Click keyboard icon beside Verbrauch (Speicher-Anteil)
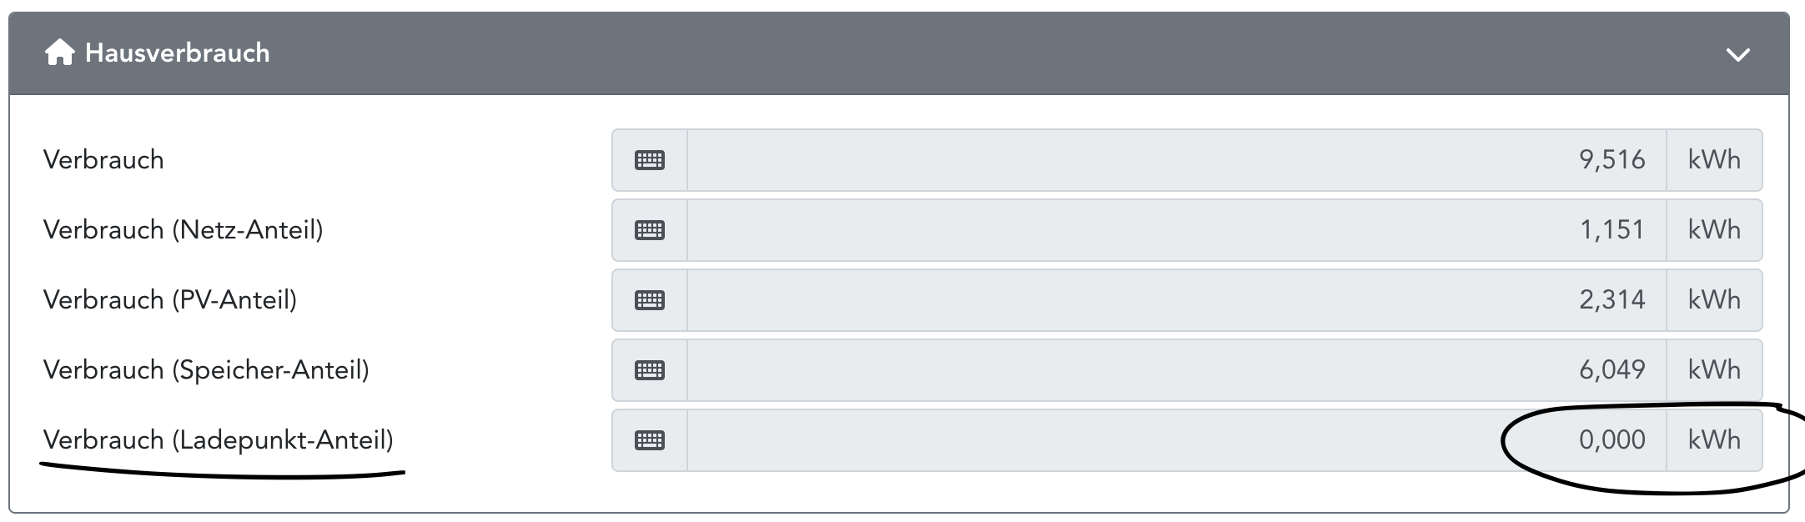The height and width of the screenshot is (522, 1805). coord(650,370)
